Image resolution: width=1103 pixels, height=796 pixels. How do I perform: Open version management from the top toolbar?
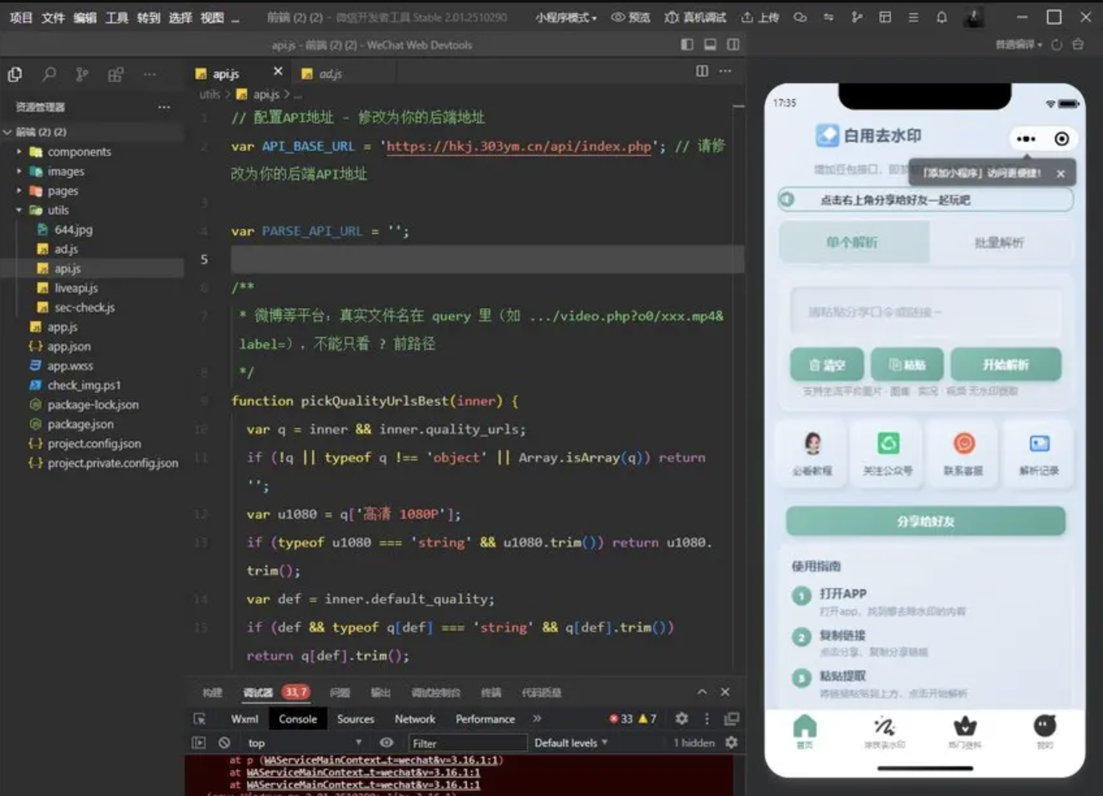pos(857,18)
